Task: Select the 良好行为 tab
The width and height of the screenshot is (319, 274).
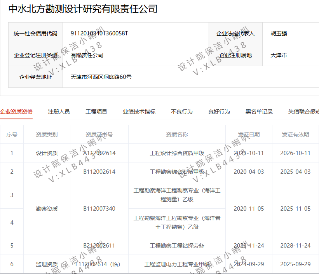Action: pos(219,112)
